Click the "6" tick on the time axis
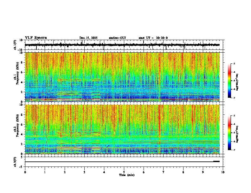 [144, 172]
